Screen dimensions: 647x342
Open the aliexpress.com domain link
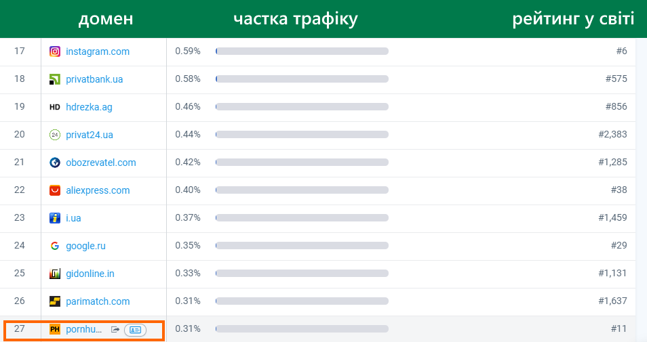(98, 190)
